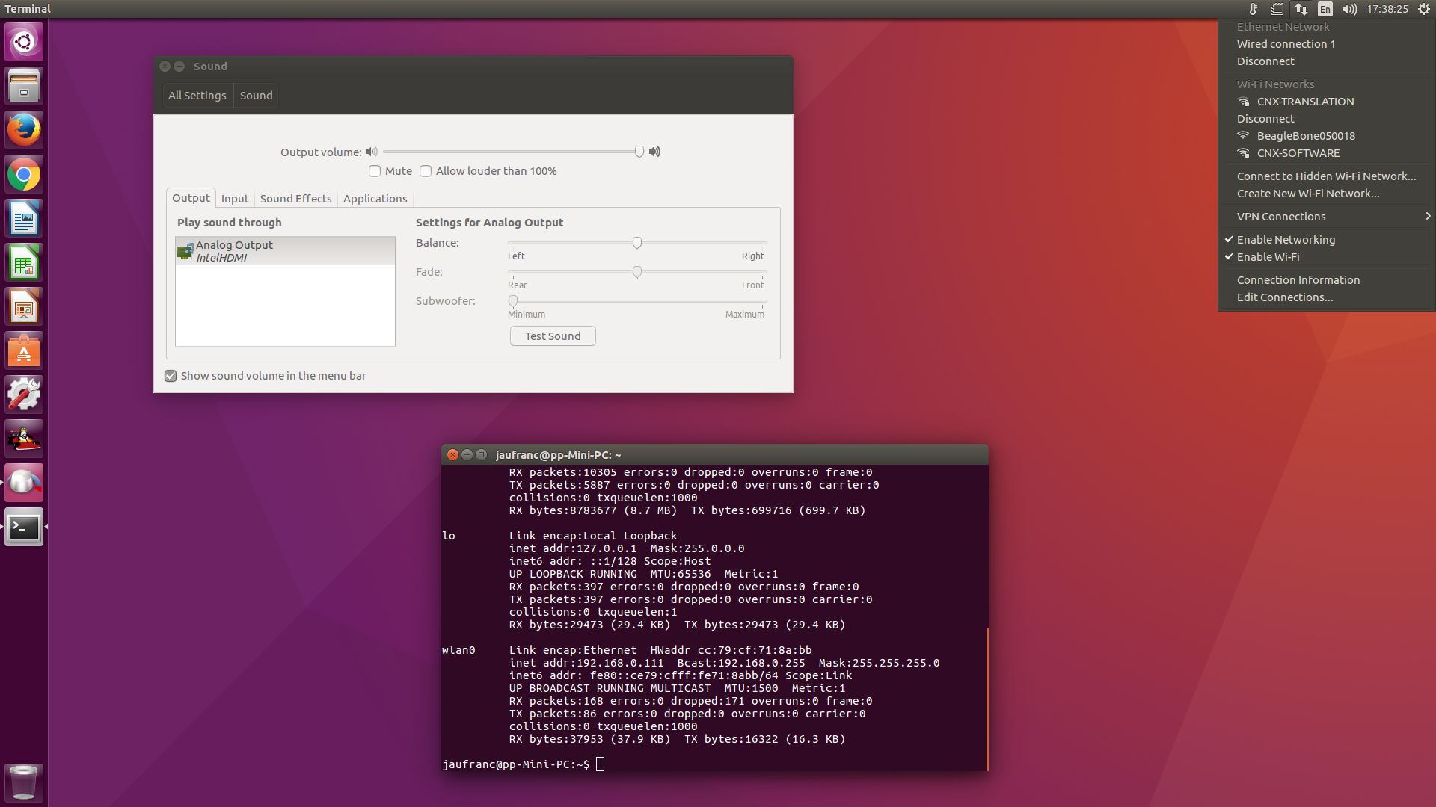The image size is (1436, 807).
Task: Click the terminal window scrollbar
Action: tap(987, 699)
